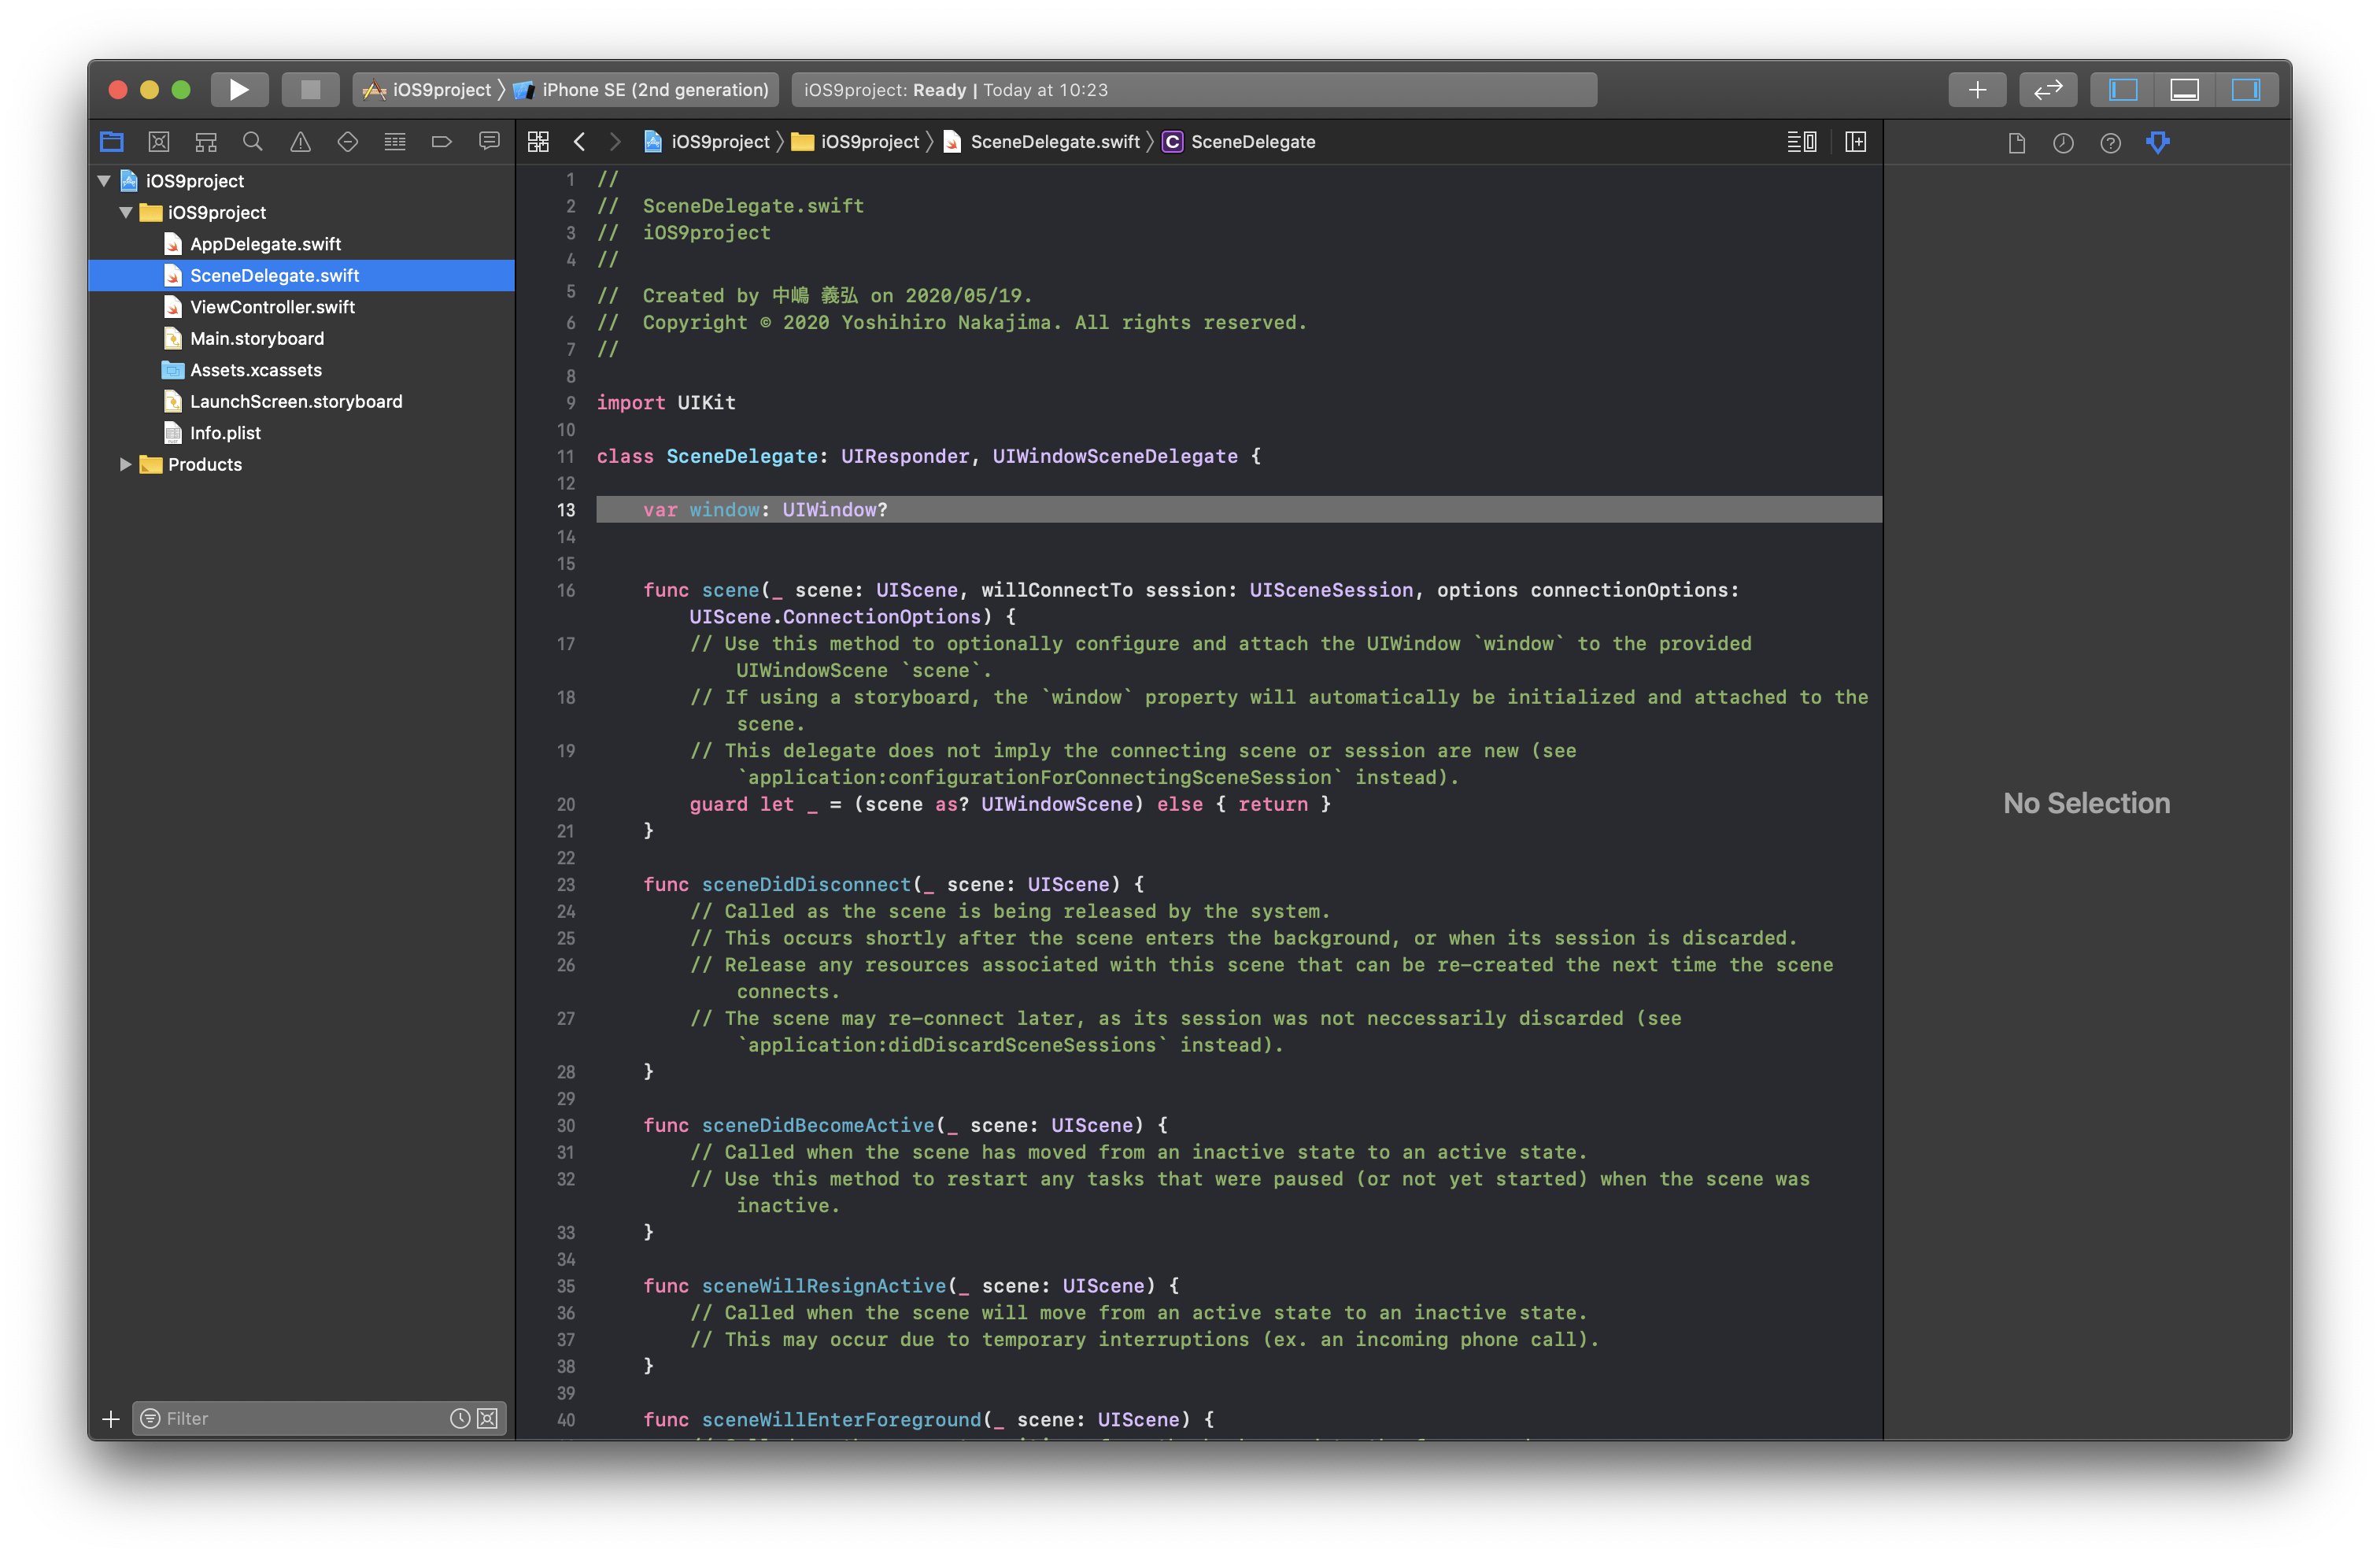Go back in editor history
2380x1557 pixels.
[579, 142]
